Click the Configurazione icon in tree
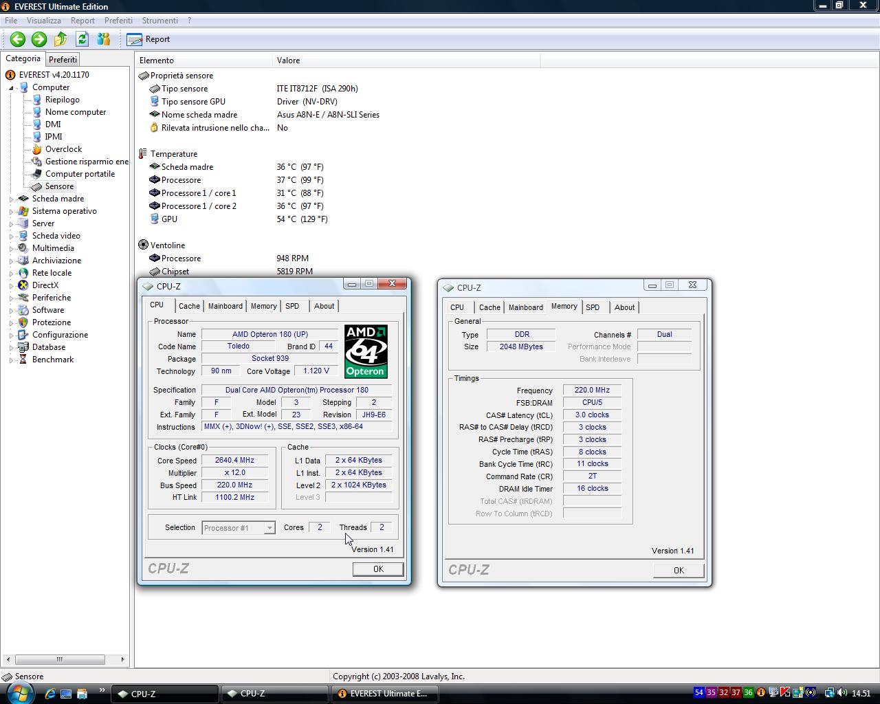Viewport: 880px width, 704px height. tap(23, 335)
